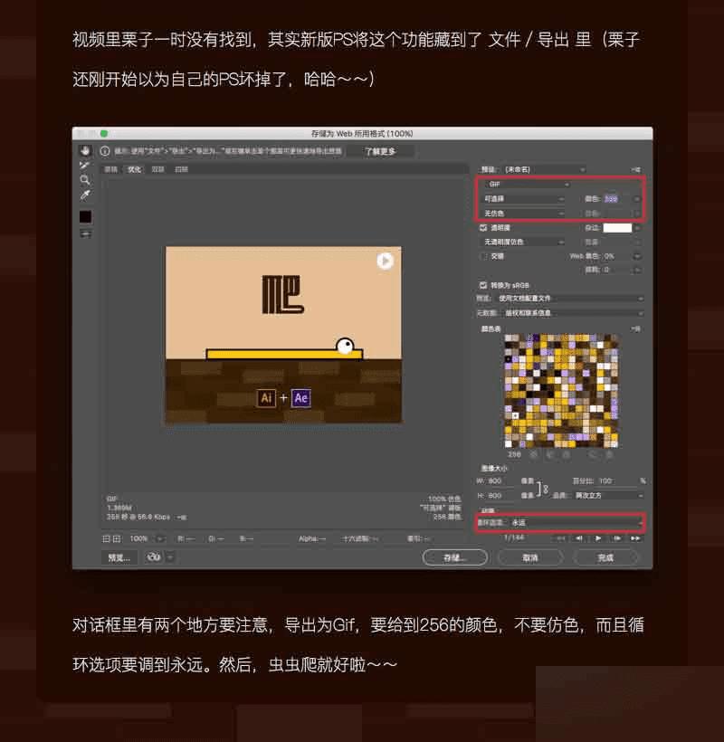Click the download speed menu icon
Screen dimensions: 724x742
pyautogui.click(x=182, y=518)
